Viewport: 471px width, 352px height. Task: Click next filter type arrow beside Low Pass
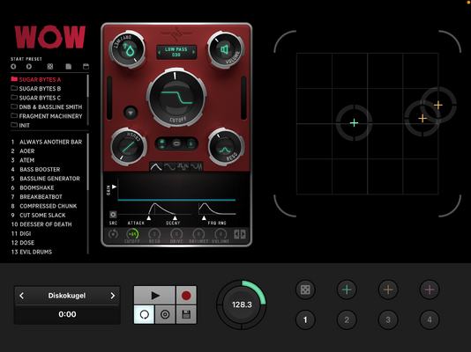[194, 52]
